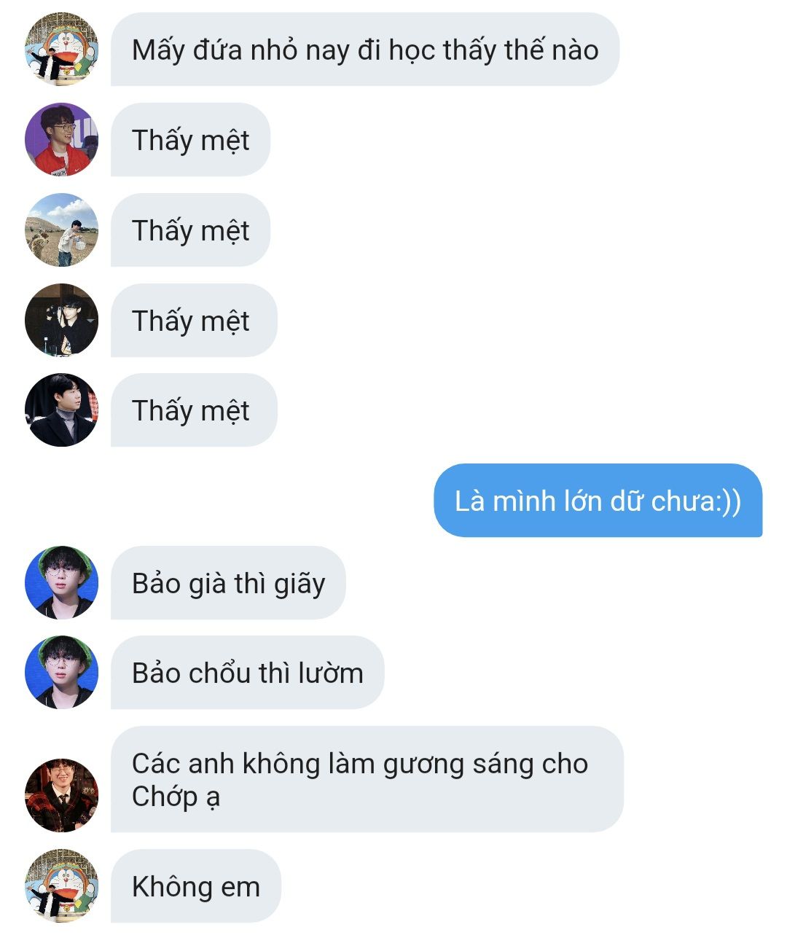
Task: Tap the green-hat avatar beside "Bảo già thì giãy"
Action: point(61,582)
